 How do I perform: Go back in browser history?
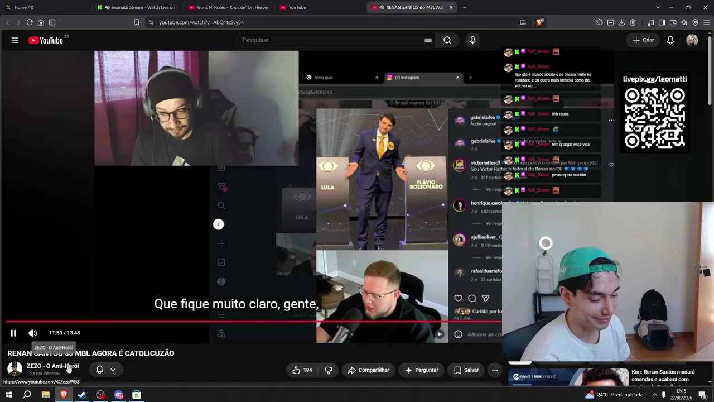(x=7, y=22)
